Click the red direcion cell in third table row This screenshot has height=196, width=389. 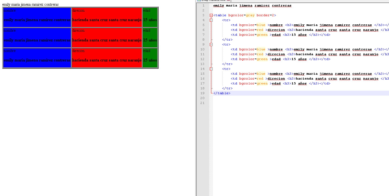pyautogui.click(x=107, y=58)
